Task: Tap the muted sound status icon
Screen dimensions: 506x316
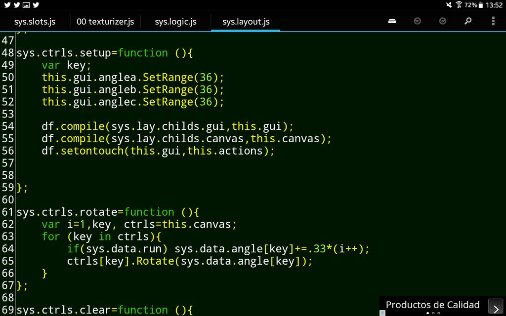Action: (x=449, y=5)
